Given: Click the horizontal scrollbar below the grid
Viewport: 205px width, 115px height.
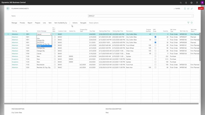Looking at the screenshot, I should pyautogui.click(x=101, y=103).
